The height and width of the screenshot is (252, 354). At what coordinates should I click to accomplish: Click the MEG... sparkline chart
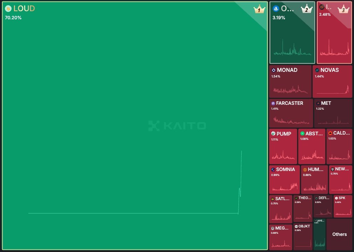[x=281, y=244]
